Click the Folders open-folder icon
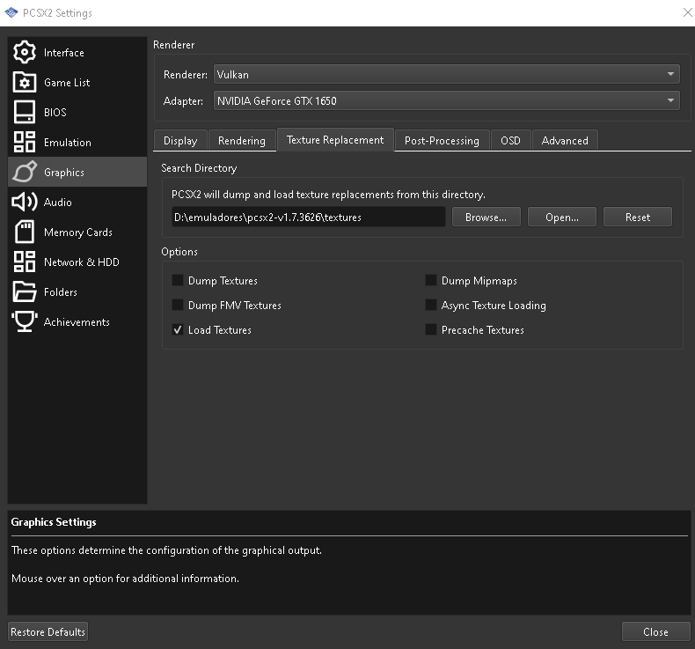Image resolution: width=695 pixels, height=649 pixels. click(25, 291)
